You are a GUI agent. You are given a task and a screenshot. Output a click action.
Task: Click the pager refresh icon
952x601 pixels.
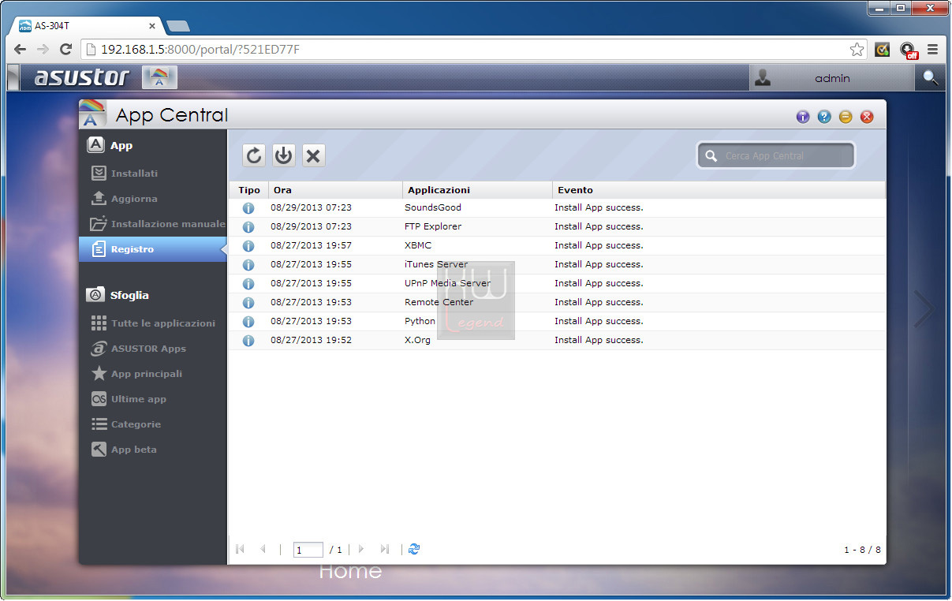(414, 549)
